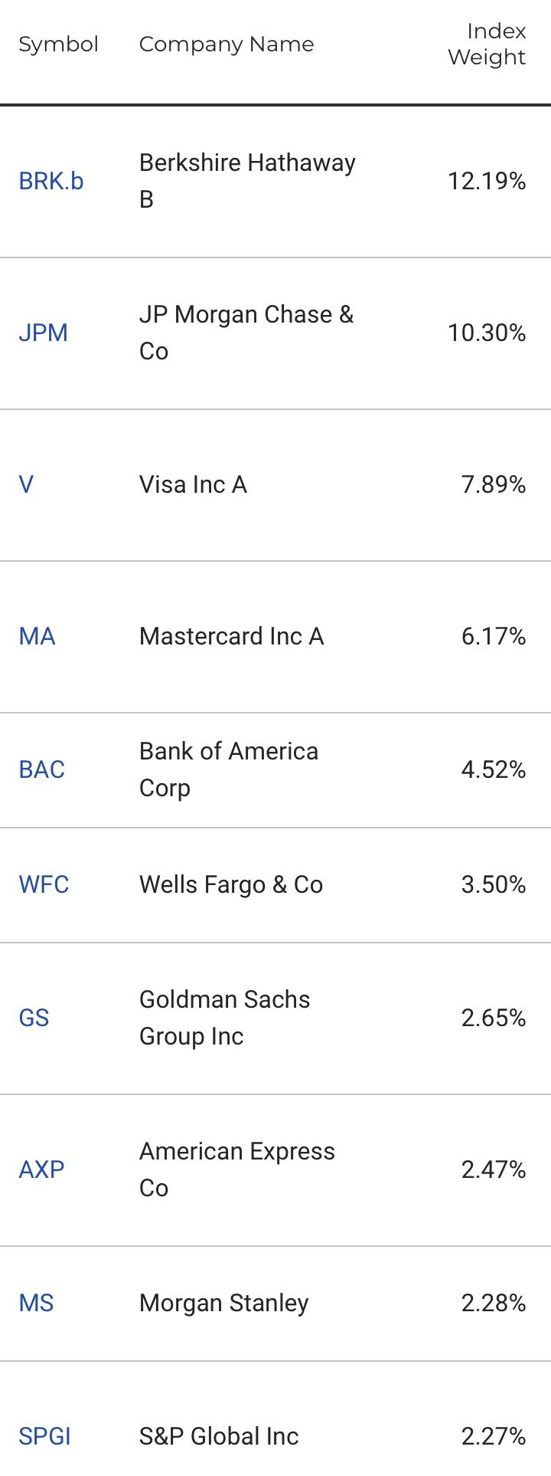This screenshot has width=551, height=1476.
Task: Click the Mastercard Inc A row text
Action: [x=232, y=637]
